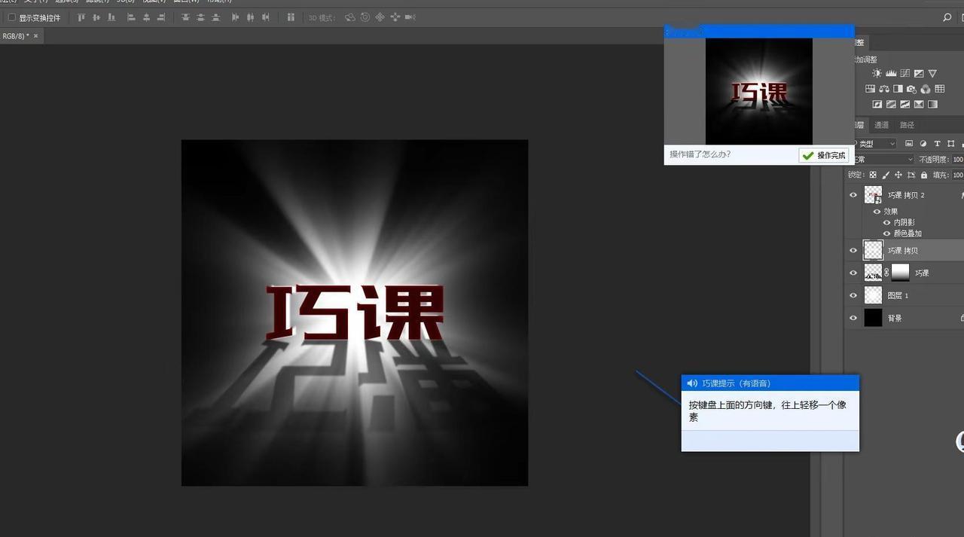Hide the 图层 1 layer

tap(853, 295)
